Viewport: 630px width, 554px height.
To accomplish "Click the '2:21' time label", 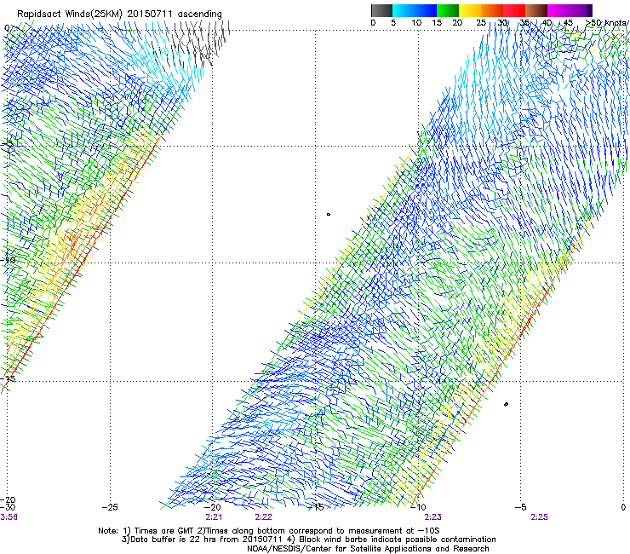I will (214, 517).
